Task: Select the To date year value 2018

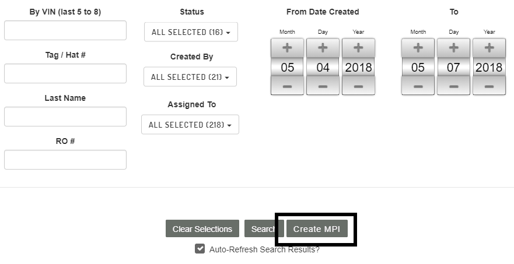Action: pyautogui.click(x=489, y=67)
